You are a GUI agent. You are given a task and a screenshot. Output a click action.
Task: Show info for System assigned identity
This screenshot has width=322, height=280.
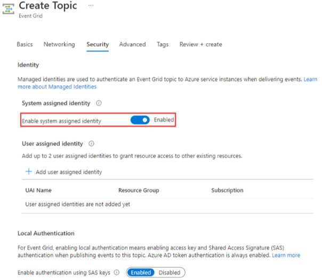(99, 103)
